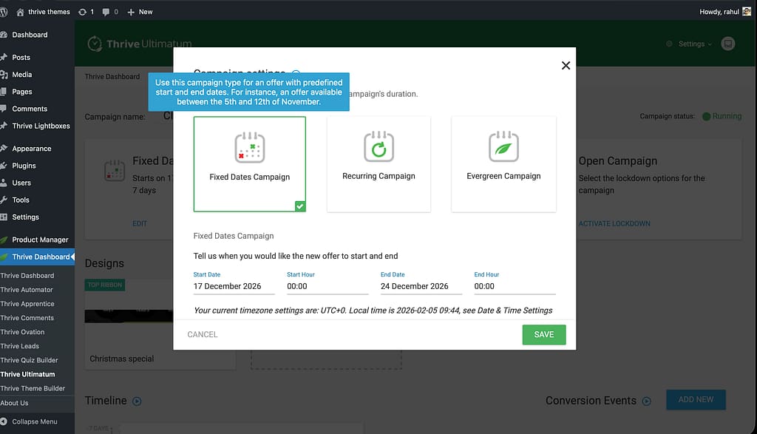The image size is (757, 434).
Task: Close the Campaign settings dialog
Action: click(x=566, y=66)
